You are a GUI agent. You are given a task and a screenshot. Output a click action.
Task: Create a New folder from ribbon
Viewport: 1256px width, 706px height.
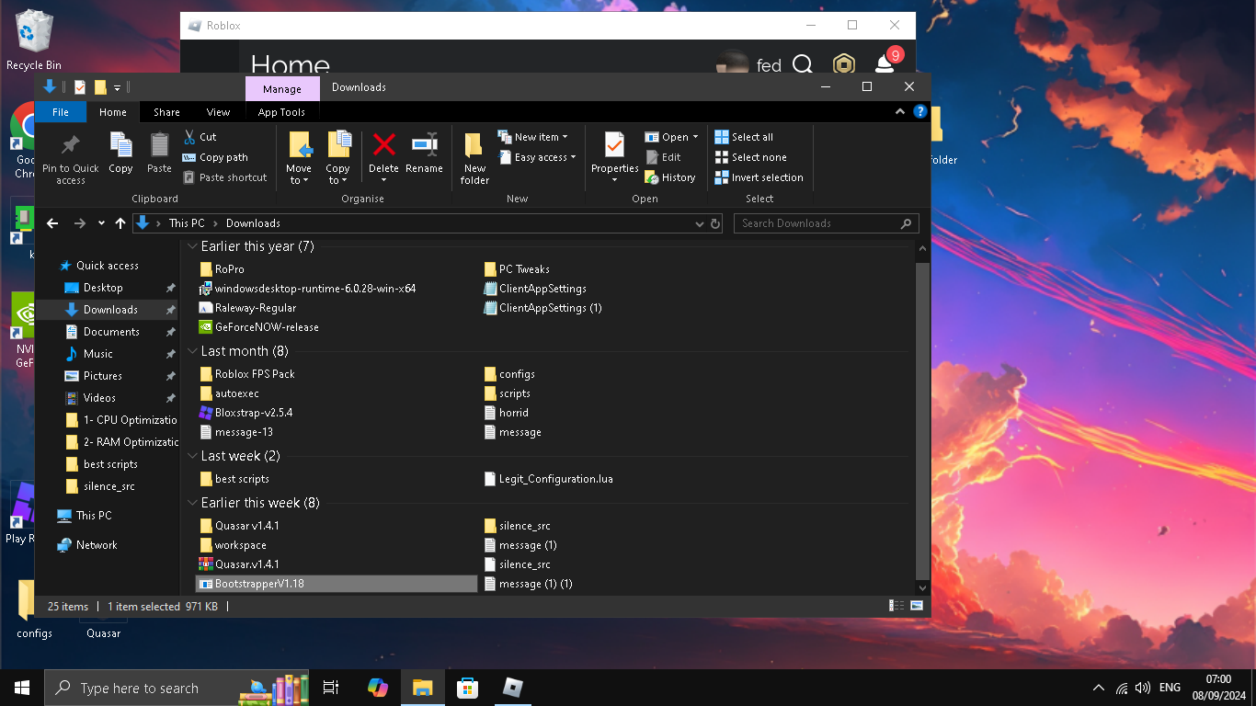474,158
